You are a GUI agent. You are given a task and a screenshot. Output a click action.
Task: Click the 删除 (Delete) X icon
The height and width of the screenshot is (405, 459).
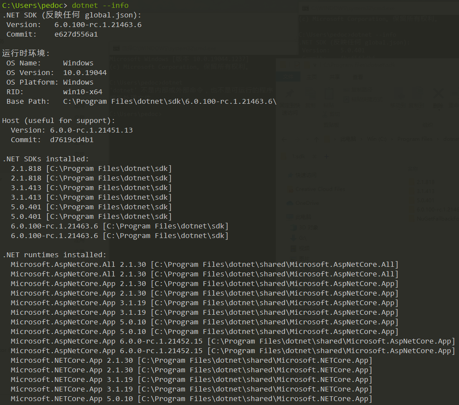438,93
